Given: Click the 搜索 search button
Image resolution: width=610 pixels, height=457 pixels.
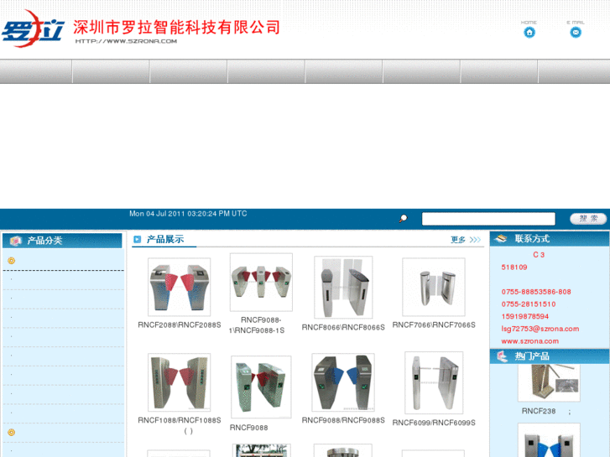Looking at the screenshot, I should click(588, 219).
